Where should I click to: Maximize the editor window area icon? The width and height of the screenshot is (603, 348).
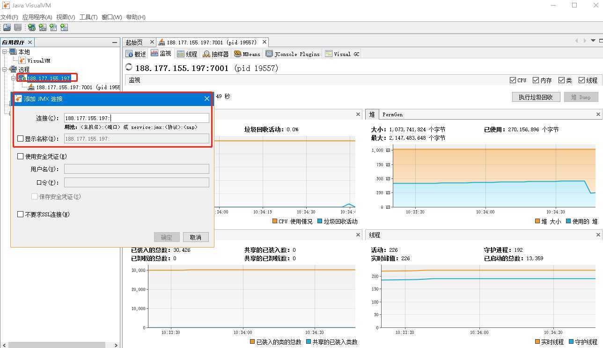pyautogui.click(x=600, y=41)
